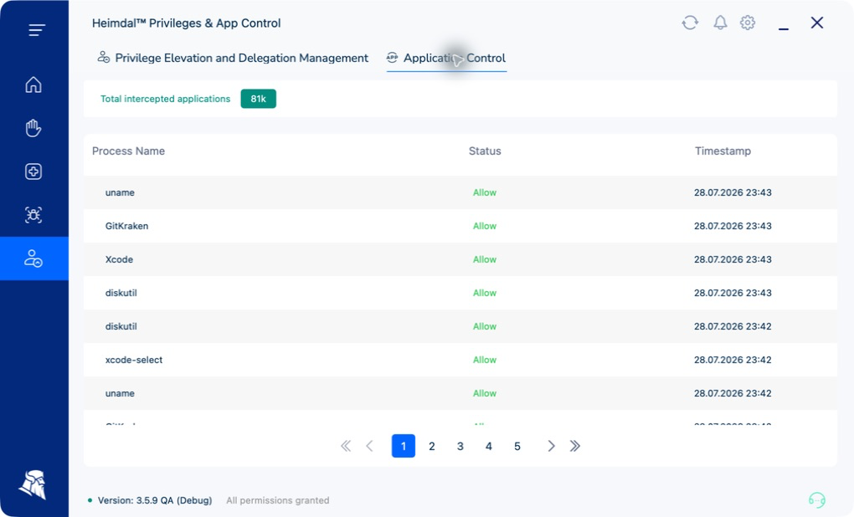Click the Version 3.5.9 QA (Debug) text
854x517 pixels.
tap(155, 500)
